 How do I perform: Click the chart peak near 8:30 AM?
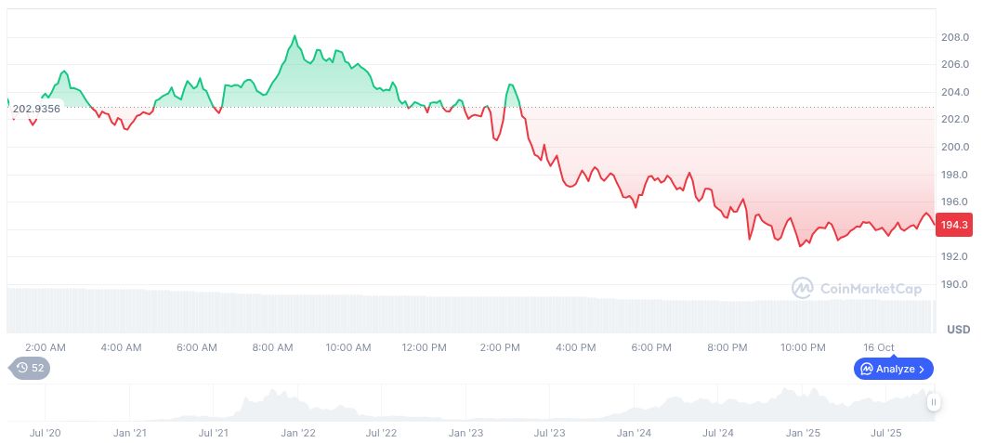[x=295, y=36]
